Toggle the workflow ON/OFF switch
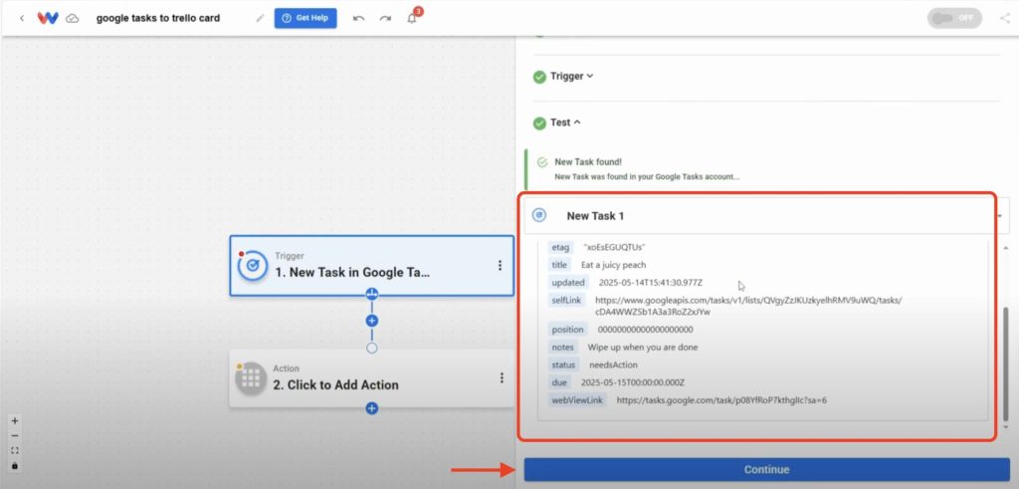This screenshot has height=489, width=1019. 954,18
